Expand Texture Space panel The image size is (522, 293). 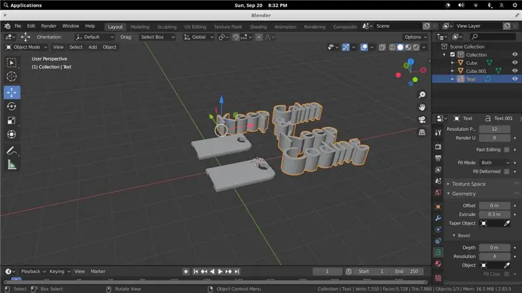point(468,184)
